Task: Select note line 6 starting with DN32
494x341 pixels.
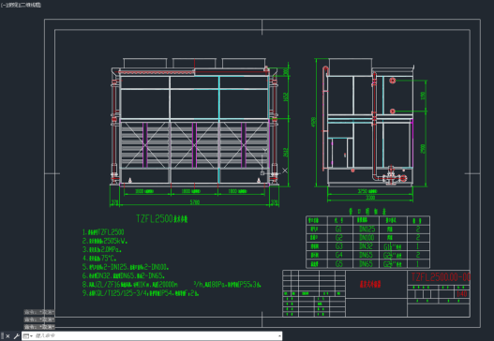Action: (123, 275)
